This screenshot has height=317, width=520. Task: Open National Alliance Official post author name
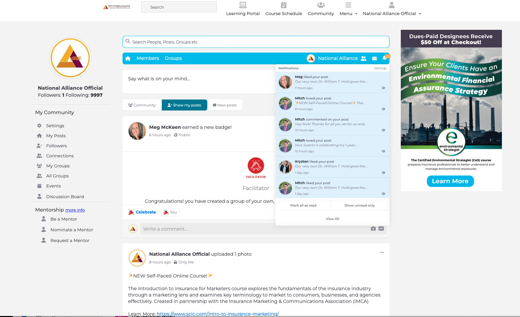click(x=179, y=254)
